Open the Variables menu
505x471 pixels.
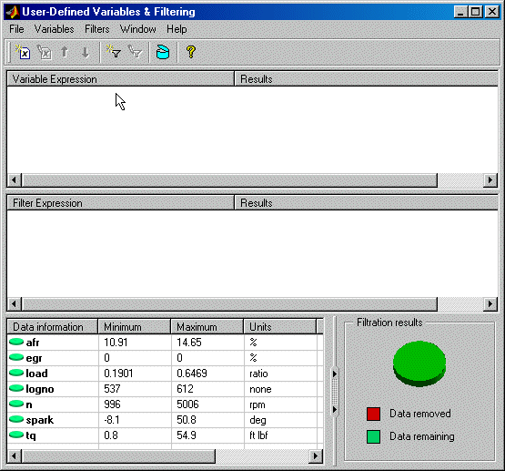click(x=54, y=29)
